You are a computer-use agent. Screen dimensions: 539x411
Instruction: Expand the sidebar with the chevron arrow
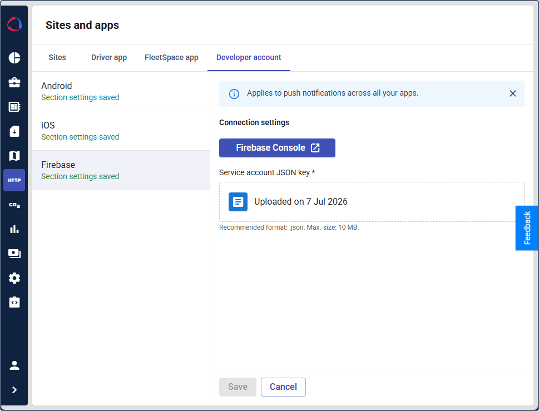click(14, 390)
